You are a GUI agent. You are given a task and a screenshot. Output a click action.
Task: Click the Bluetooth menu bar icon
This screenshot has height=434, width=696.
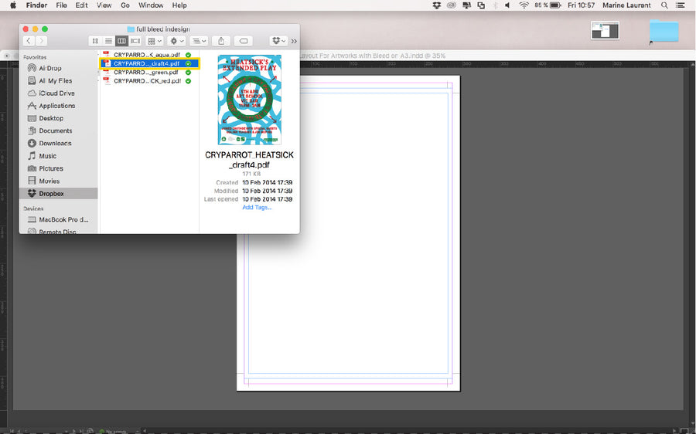(x=495, y=5)
